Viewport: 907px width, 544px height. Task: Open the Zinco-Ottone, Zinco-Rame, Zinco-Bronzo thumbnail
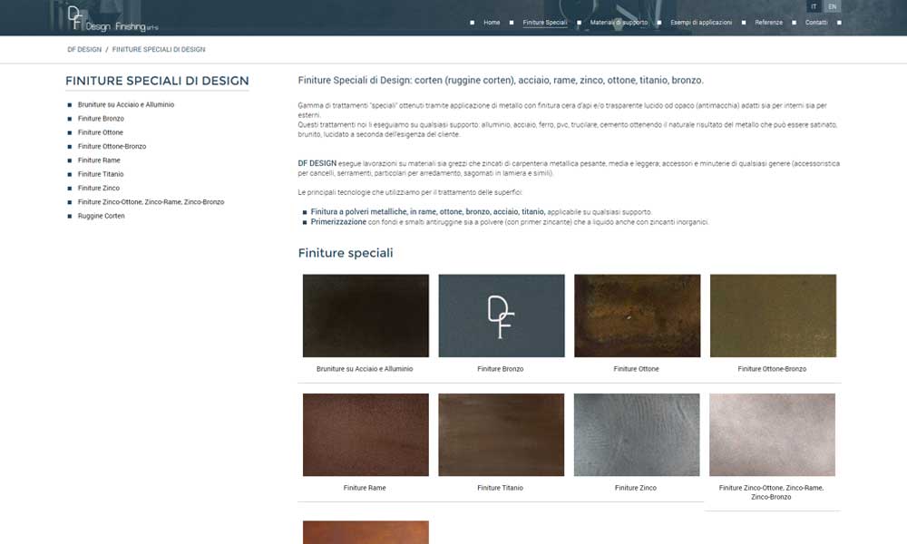point(772,434)
